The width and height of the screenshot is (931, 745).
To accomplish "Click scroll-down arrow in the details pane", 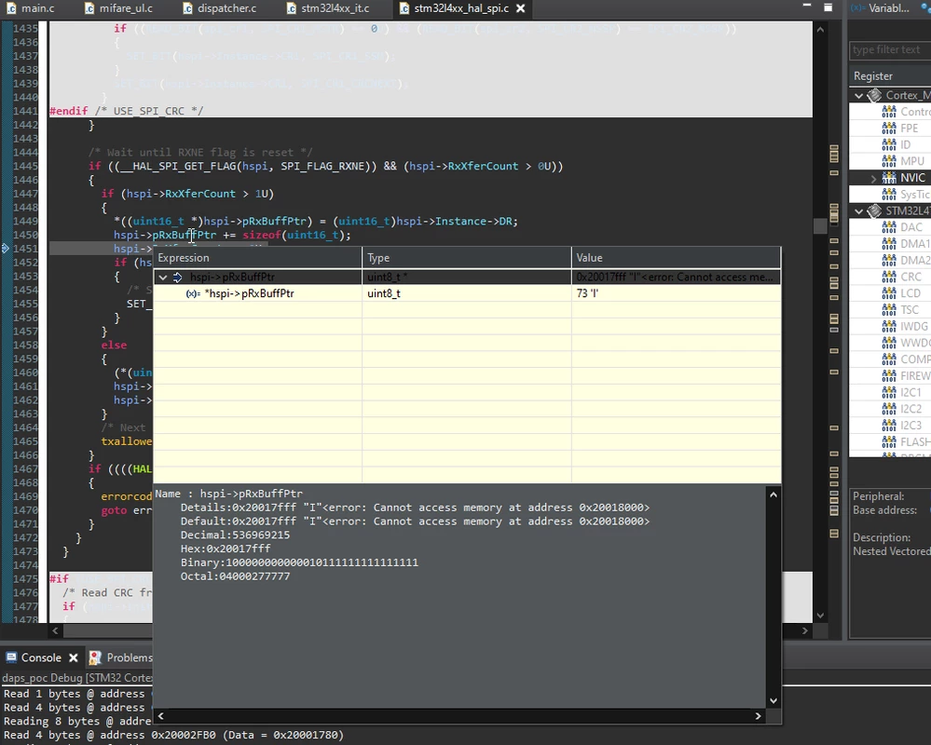I will (x=774, y=700).
